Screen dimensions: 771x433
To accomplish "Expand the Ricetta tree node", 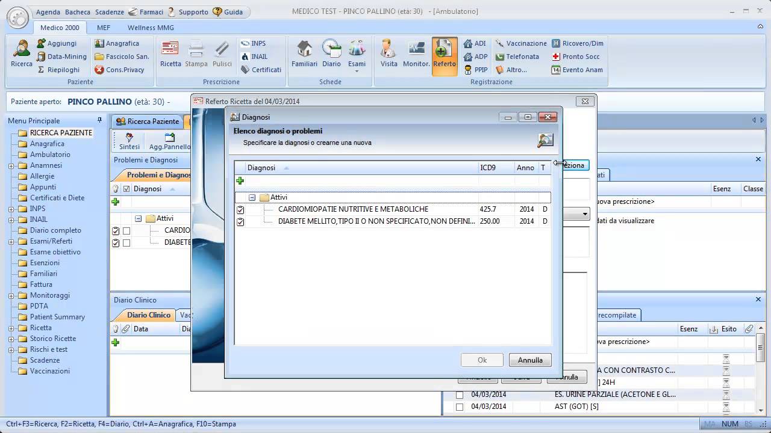I will [x=11, y=328].
